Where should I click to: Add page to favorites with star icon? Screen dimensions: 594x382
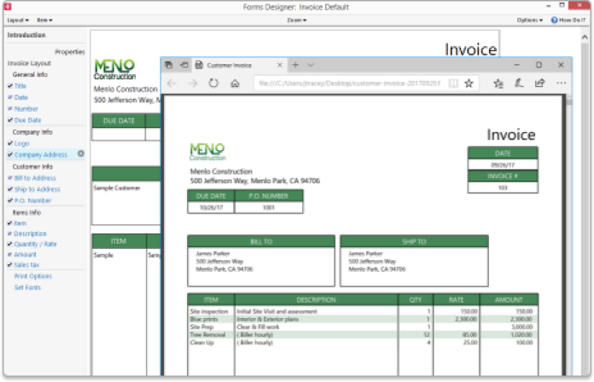[x=469, y=84]
